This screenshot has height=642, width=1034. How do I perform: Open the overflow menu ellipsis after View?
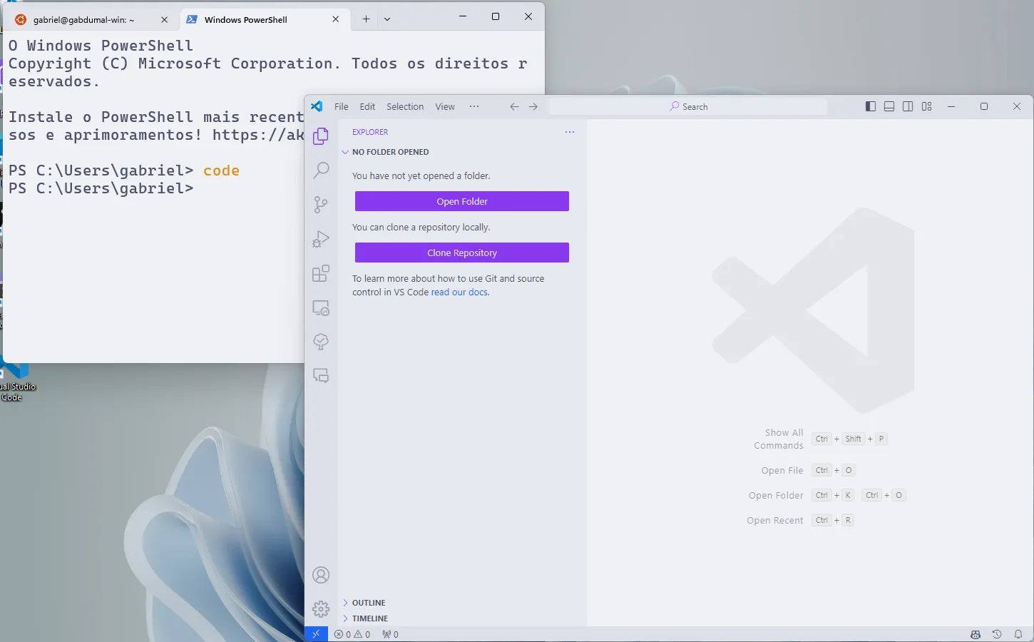(474, 106)
